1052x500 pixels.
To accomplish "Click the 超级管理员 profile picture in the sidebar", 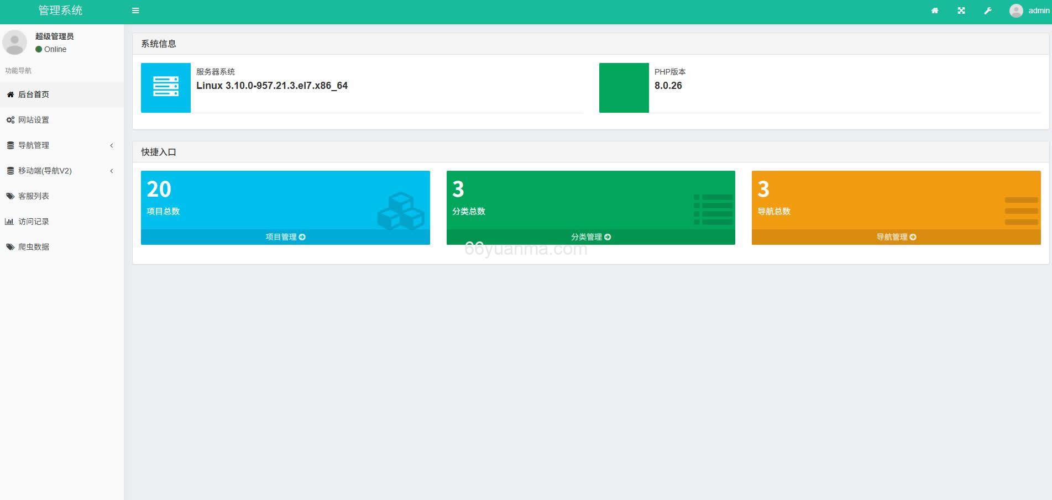I will pyautogui.click(x=15, y=43).
